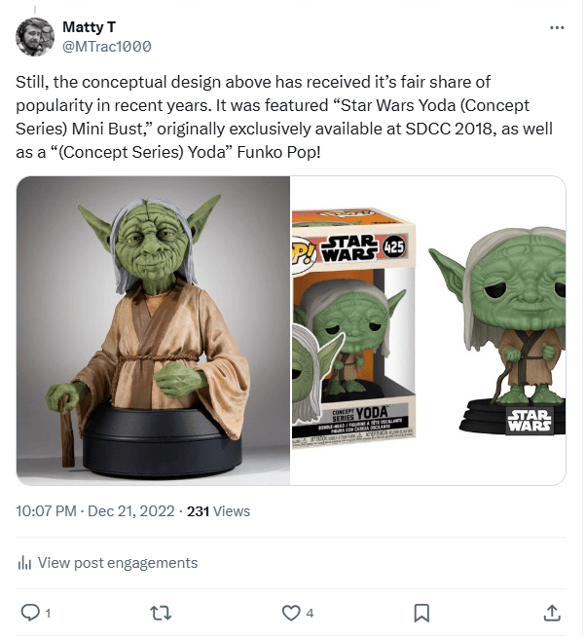Open the Yoda mini bust image
Screen dimensions: 586x637
coord(153,330)
